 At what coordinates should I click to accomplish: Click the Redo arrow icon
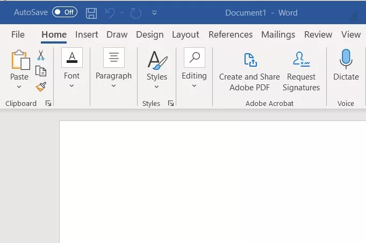coord(135,13)
